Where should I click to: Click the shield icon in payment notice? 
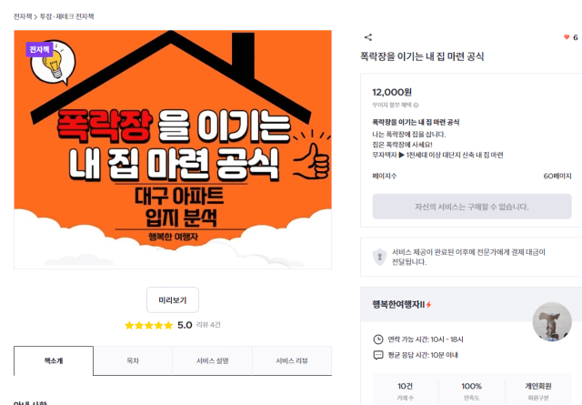(379, 257)
